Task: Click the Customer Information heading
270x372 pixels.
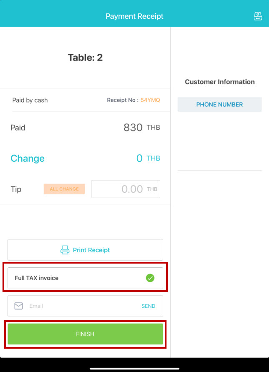Action: [220, 82]
